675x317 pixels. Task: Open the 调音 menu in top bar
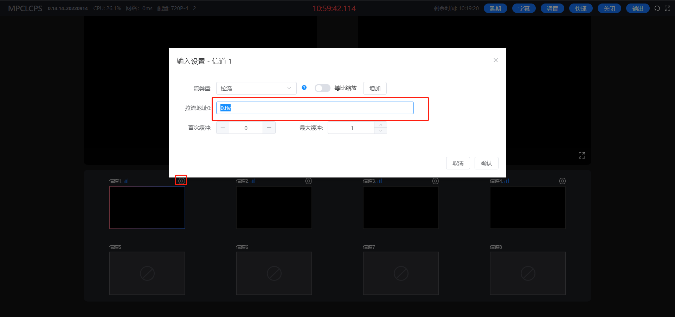click(552, 8)
